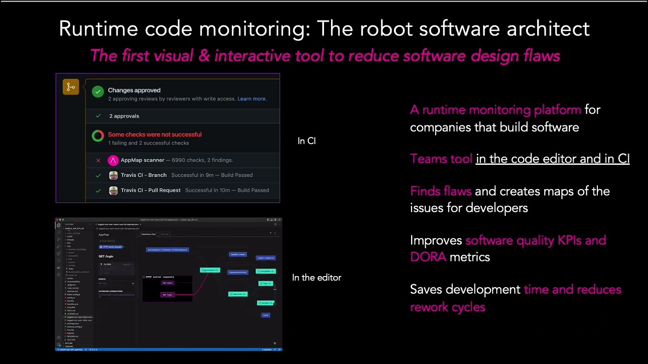Open the Accounts icon in editor activity bar
The height and width of the screenshot is (364, 648).
click(59, 338)
